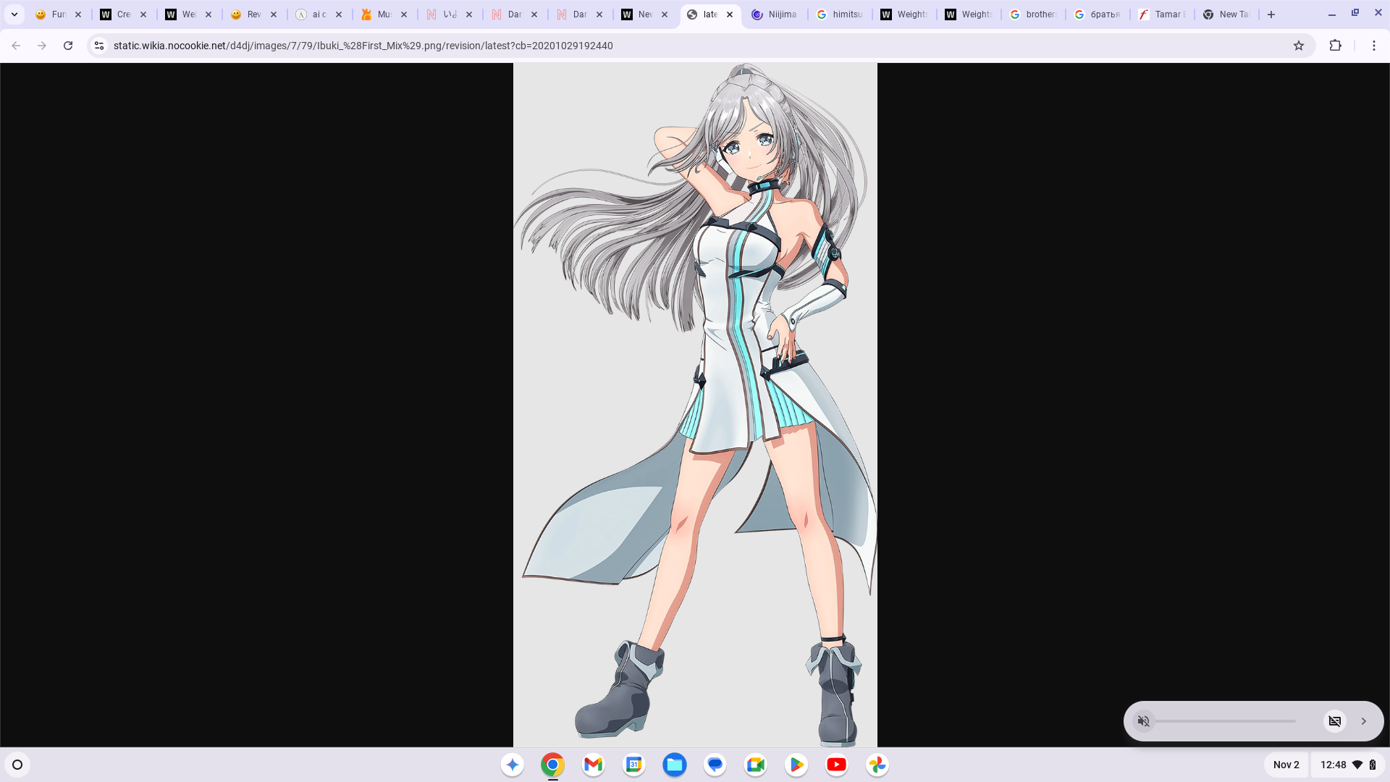This screenshot has width=1390, height=782.
Task: Open Gmail from the shelf
Action: click(x=594, y=765)
